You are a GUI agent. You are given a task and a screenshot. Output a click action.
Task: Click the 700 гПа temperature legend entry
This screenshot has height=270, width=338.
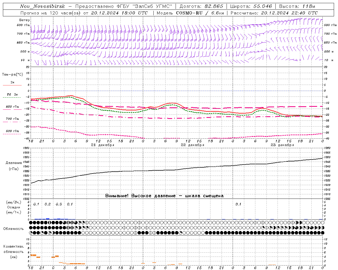point(12,119)
